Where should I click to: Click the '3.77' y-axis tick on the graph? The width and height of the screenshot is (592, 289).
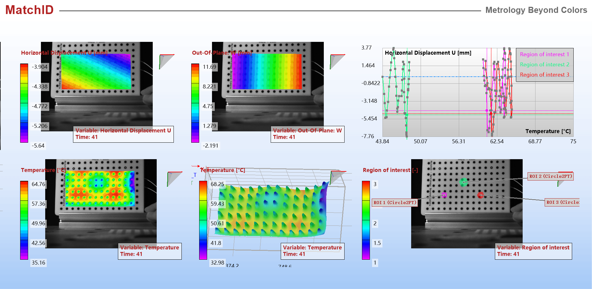tap(367, 48)
